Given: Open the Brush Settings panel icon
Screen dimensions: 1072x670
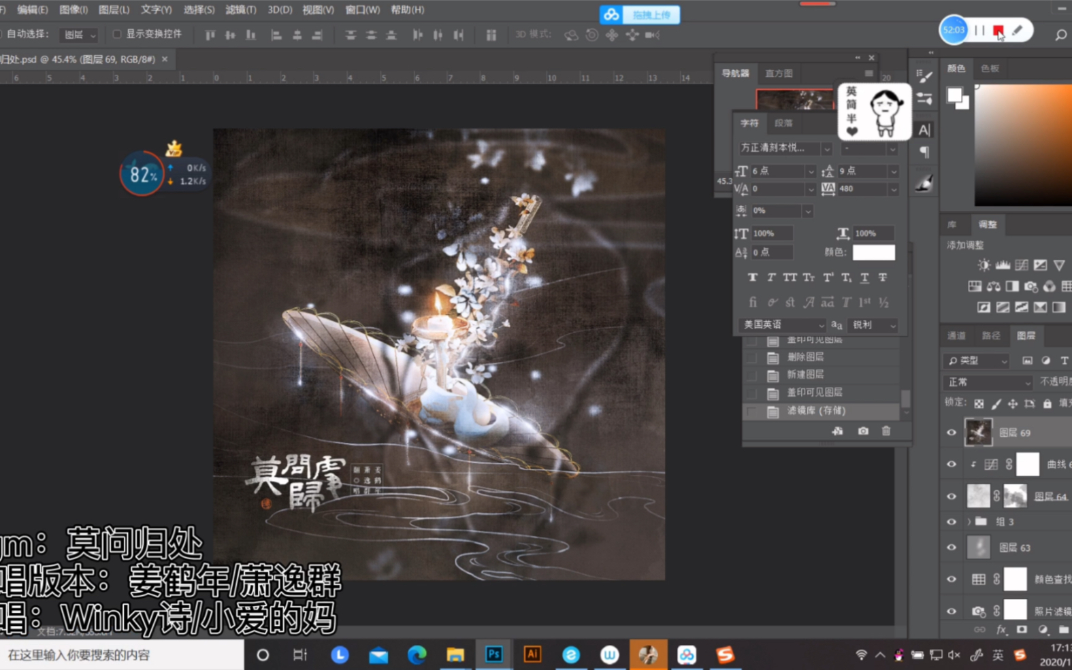Looking at the screenshot, I should (924, 76).
